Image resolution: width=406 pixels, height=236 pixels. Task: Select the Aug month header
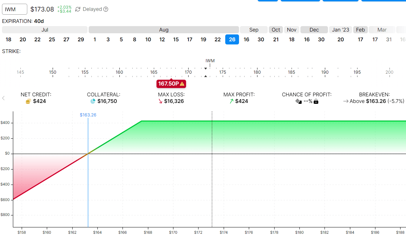point(164,30)
